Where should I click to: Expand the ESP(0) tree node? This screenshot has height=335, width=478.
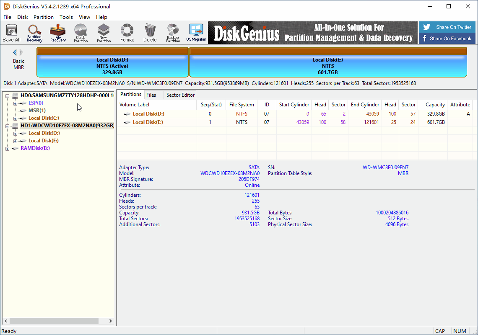[15, 103]
